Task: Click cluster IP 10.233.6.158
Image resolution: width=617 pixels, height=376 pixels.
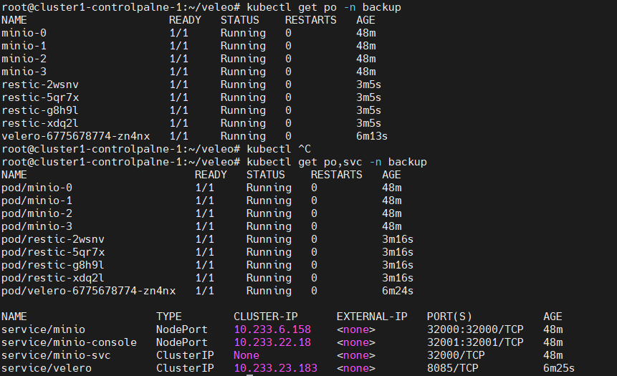Action: (272, 329)
